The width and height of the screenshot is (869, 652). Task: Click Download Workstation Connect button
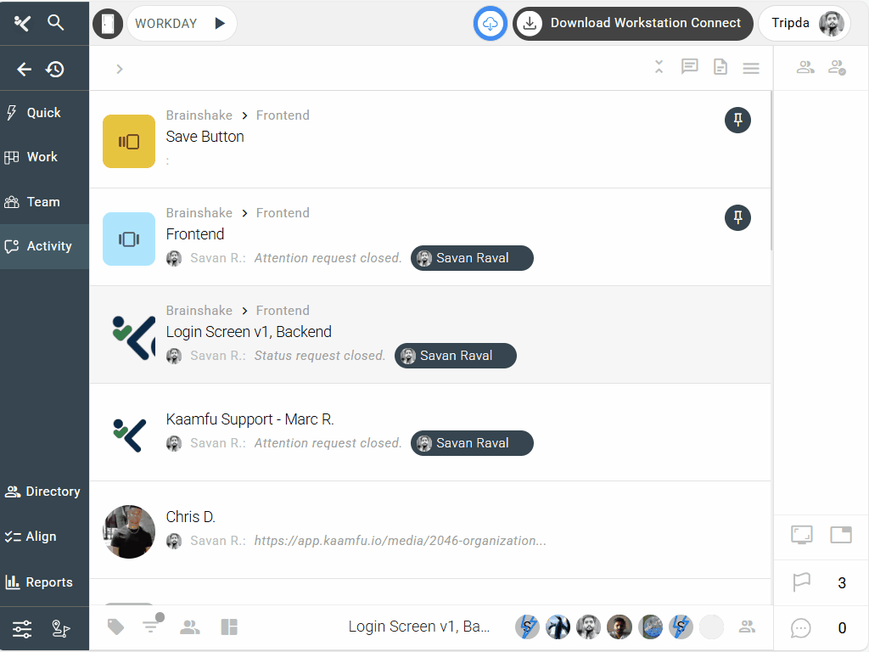(x=633, y=24)
